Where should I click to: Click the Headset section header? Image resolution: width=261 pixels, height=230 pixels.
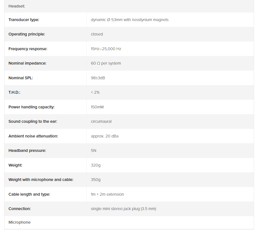coord(17,6)
